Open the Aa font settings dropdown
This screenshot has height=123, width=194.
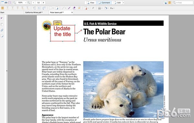tap(112, 8)
